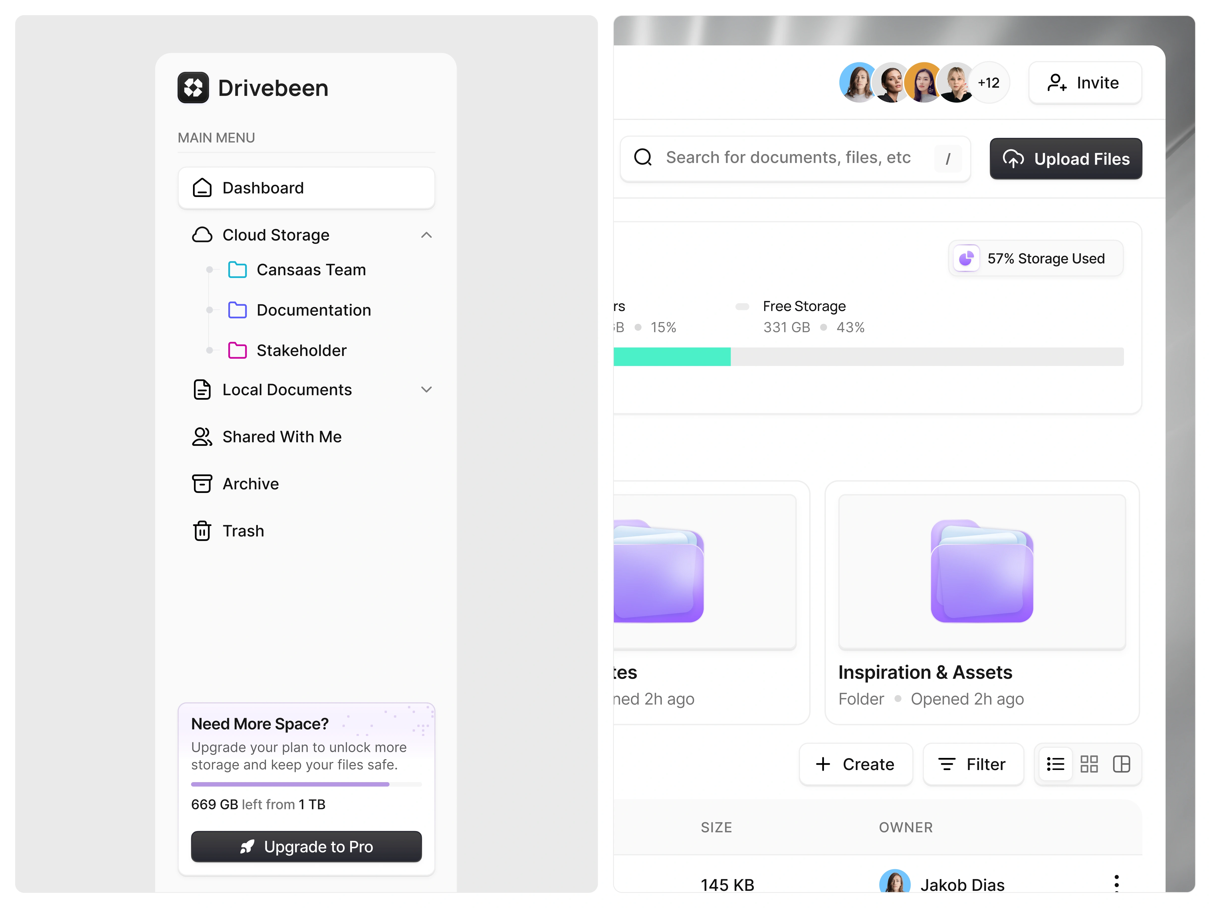1211x908 pixels.
Task: Click the Drivebeen logo icon
Action: (193, 88)
